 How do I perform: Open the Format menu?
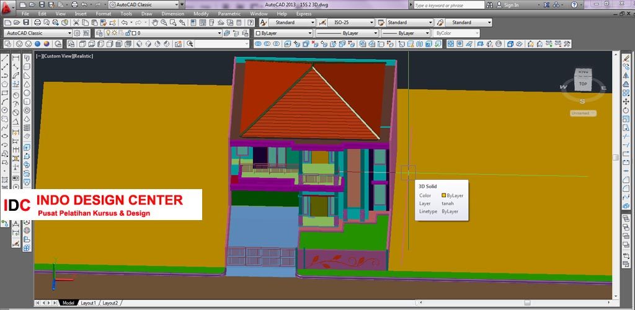(104, 14)
